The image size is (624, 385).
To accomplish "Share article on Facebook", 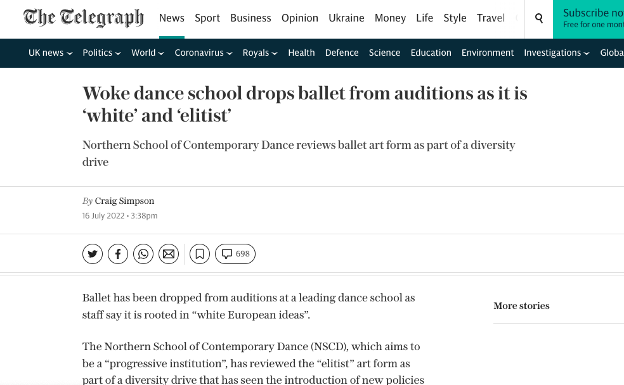I will [118, 254].
